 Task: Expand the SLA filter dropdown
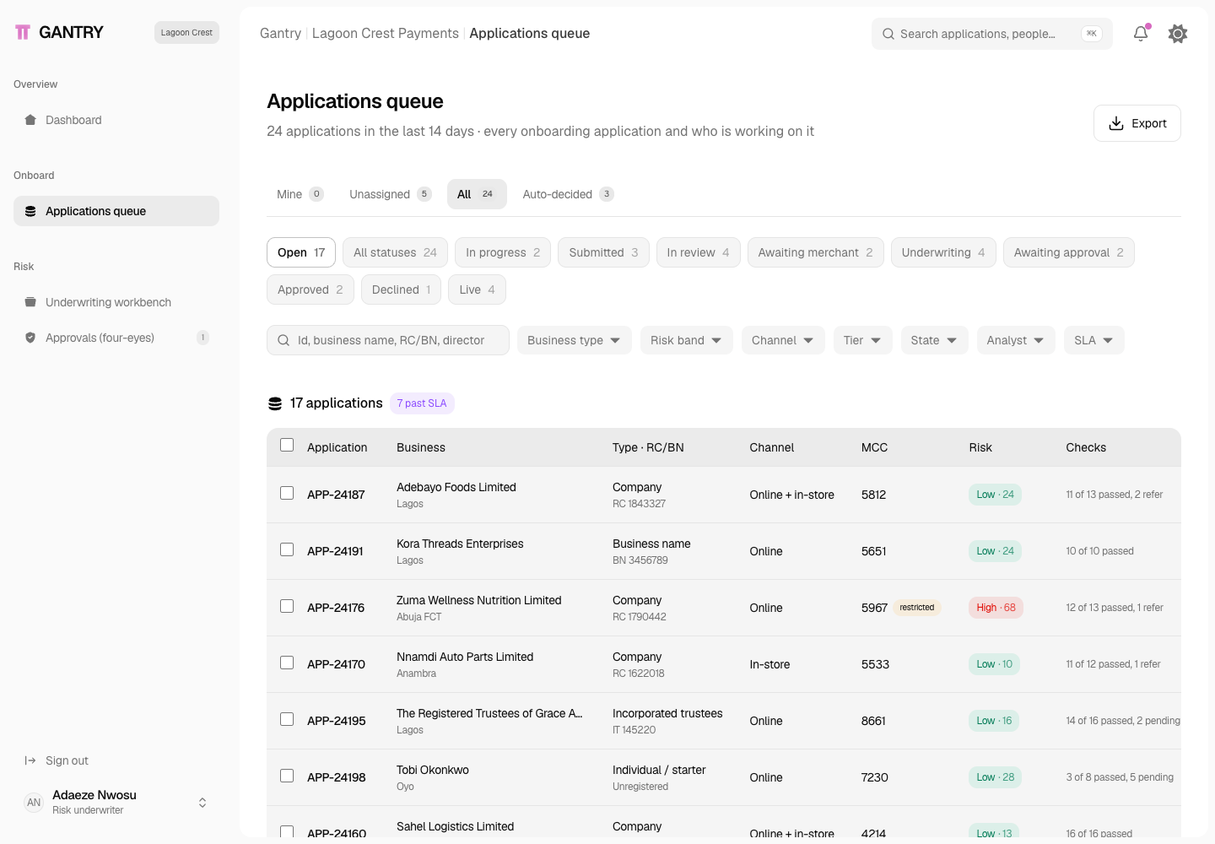tap(1094, 340)
